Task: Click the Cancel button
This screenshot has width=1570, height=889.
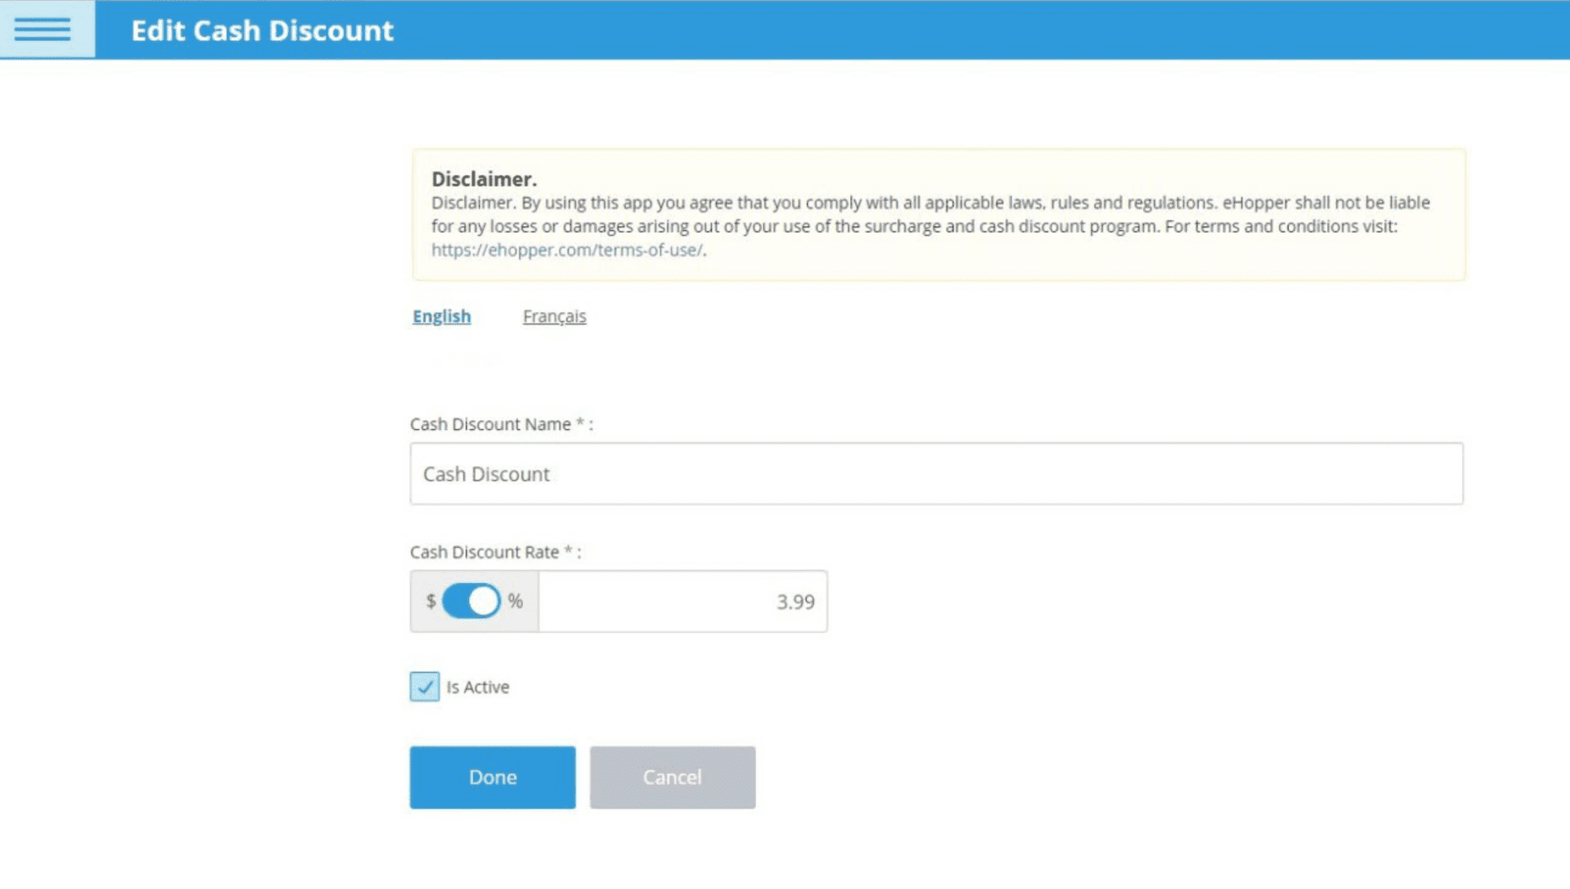Action: (672, 777)
